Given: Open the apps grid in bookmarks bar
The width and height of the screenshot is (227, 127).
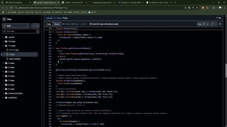Looking at the screenshot, I should [3, 12].
